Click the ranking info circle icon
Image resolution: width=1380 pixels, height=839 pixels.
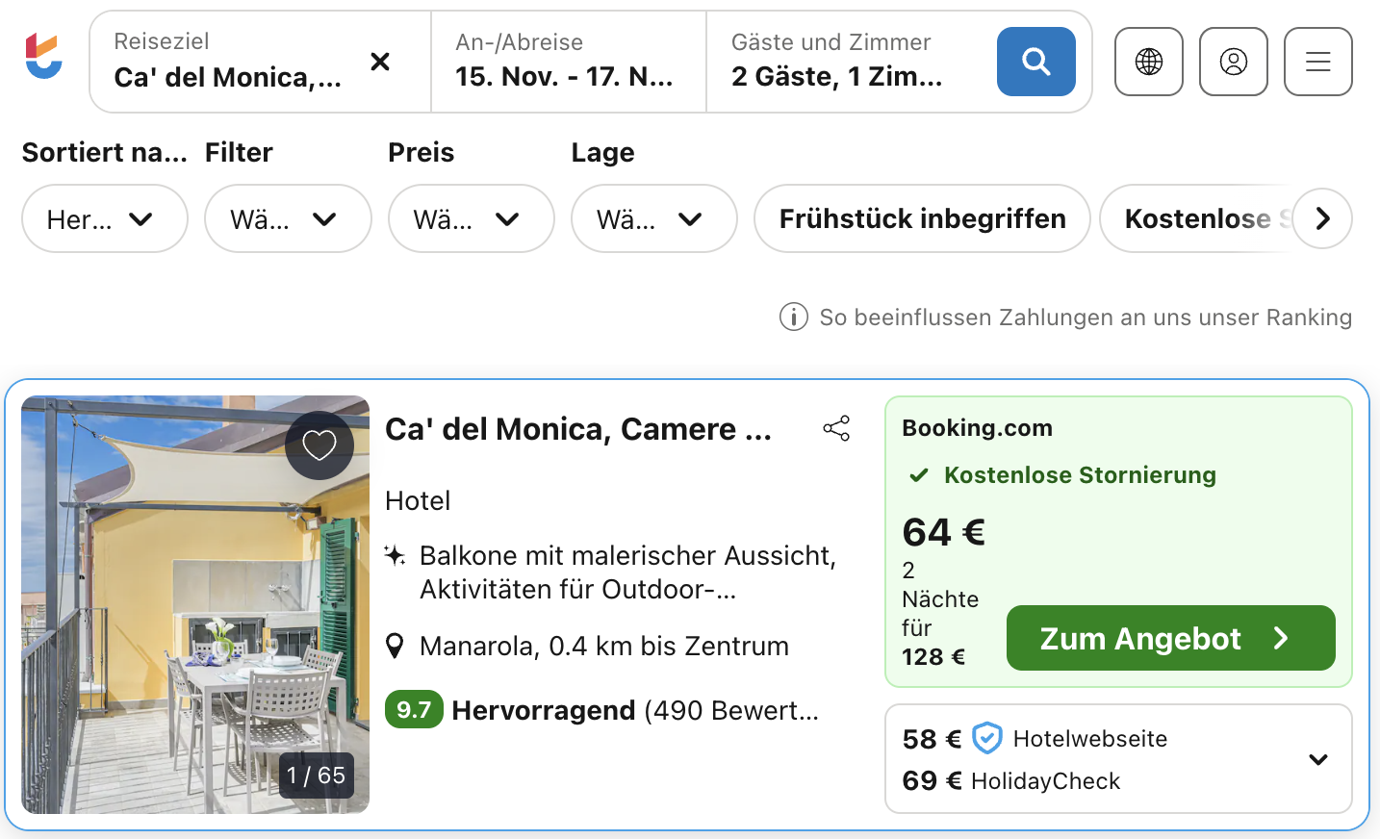coord(793,317)
